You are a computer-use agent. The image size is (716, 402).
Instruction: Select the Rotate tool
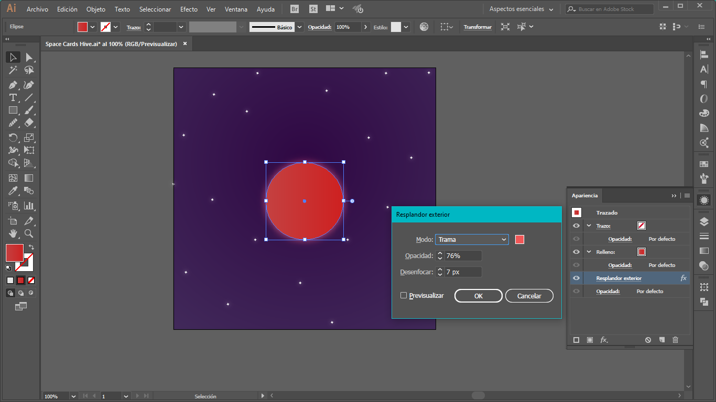pos(13,138)
